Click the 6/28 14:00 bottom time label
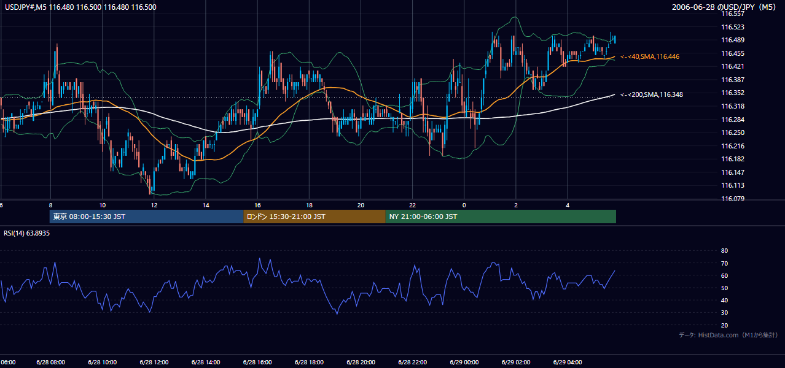The width and height of the screenshot is (785, 368). coord(206,362)
